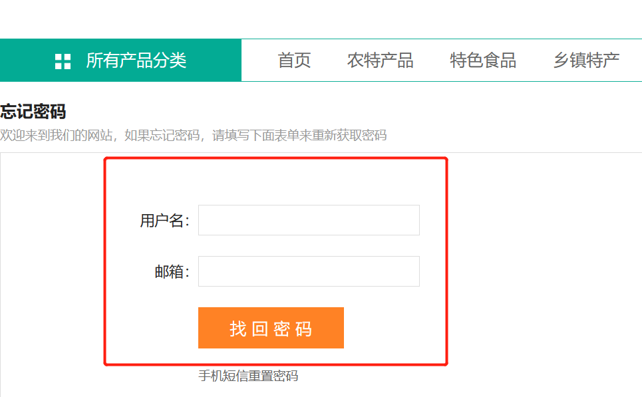Click the 忘记密码 page heading
This screenshot has width=642, height=397.
point(33,111)
